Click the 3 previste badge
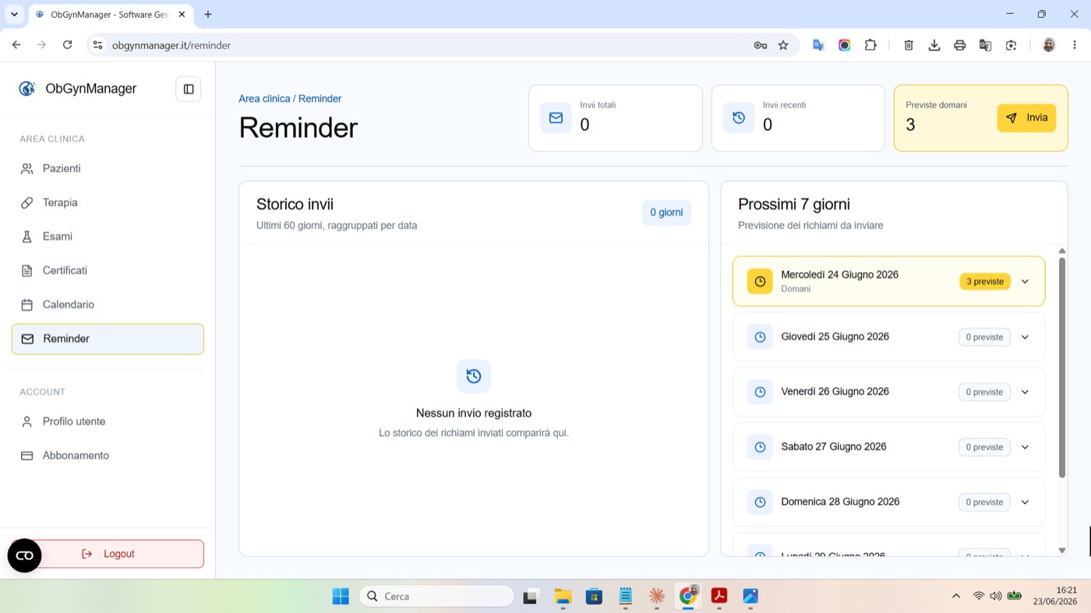This screenshot has height=613, width=1091. 985,281
